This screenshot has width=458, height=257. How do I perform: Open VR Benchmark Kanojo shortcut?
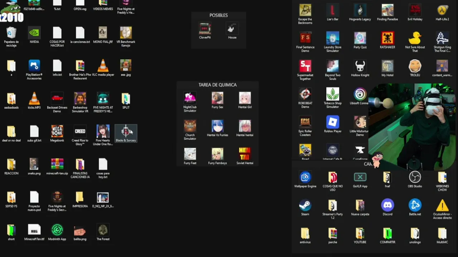[x=126, y=33]
